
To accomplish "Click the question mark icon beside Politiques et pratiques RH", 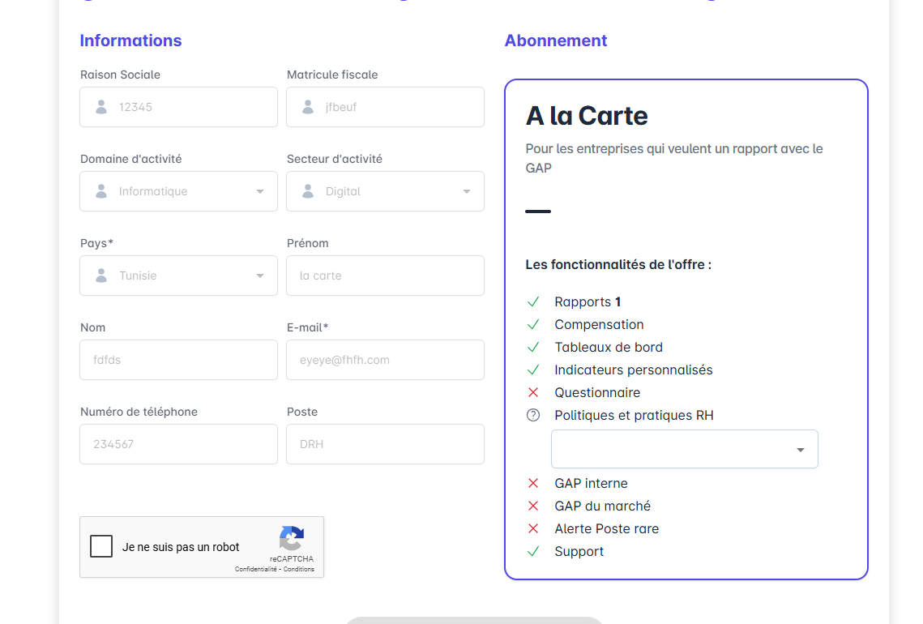I will pos(533,415).
